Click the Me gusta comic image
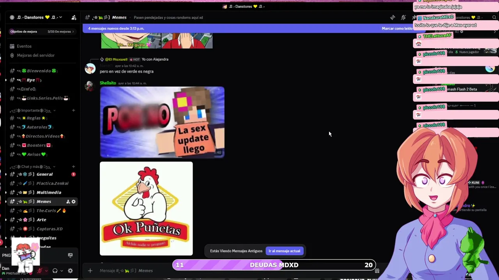Screen dimensions: 499x280 click(x=157, y=41)
